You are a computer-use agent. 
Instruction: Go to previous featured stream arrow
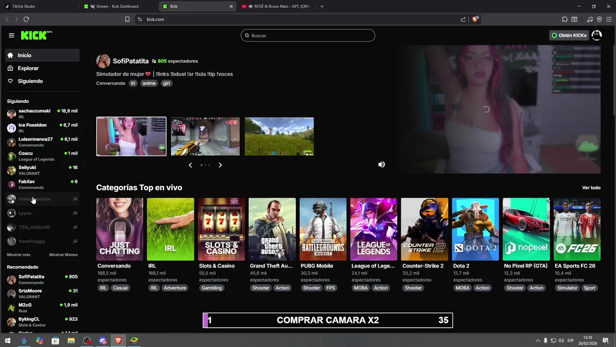tap(190, 165)
